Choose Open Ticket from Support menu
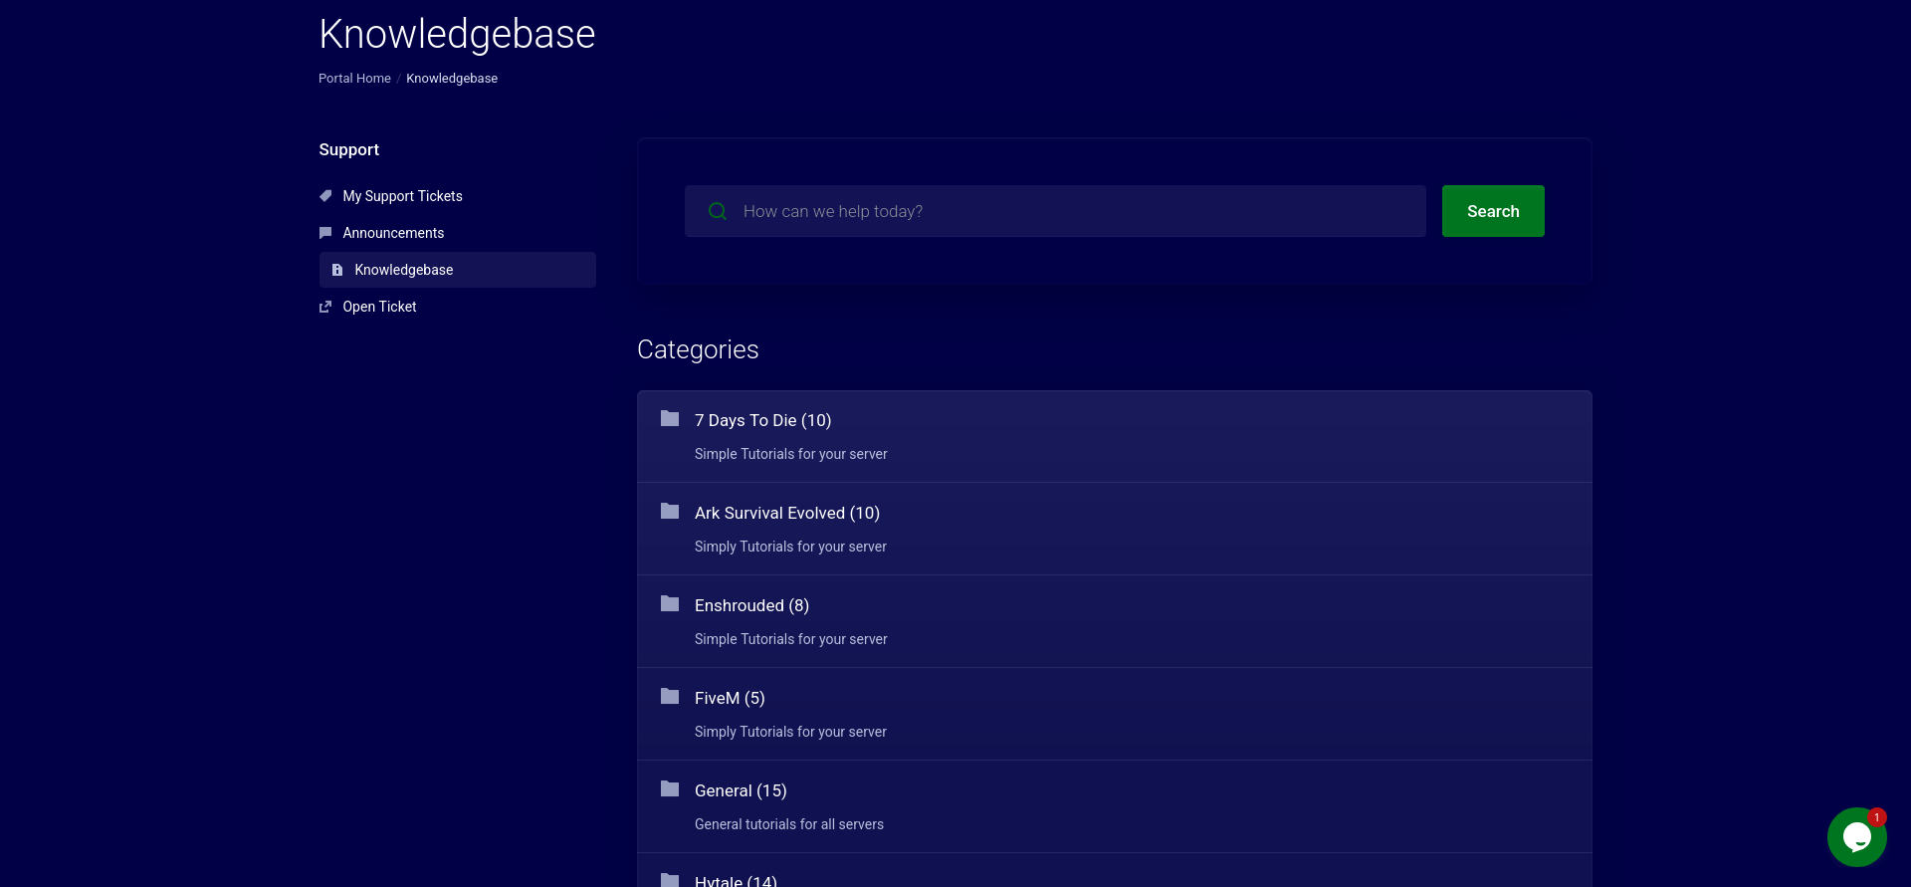Image resolution: width=1911 pixels, height=887 pixels. point(379,307)
